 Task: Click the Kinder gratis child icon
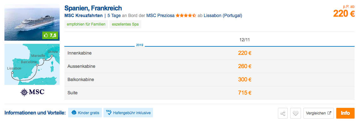point(74,113)
